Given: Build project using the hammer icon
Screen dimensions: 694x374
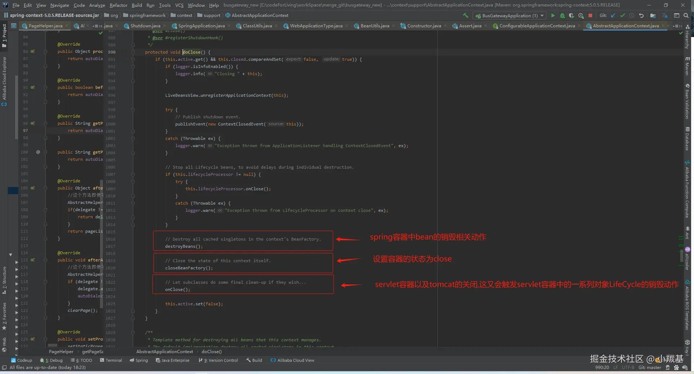Looking at the screenshot, I should 465,15.
